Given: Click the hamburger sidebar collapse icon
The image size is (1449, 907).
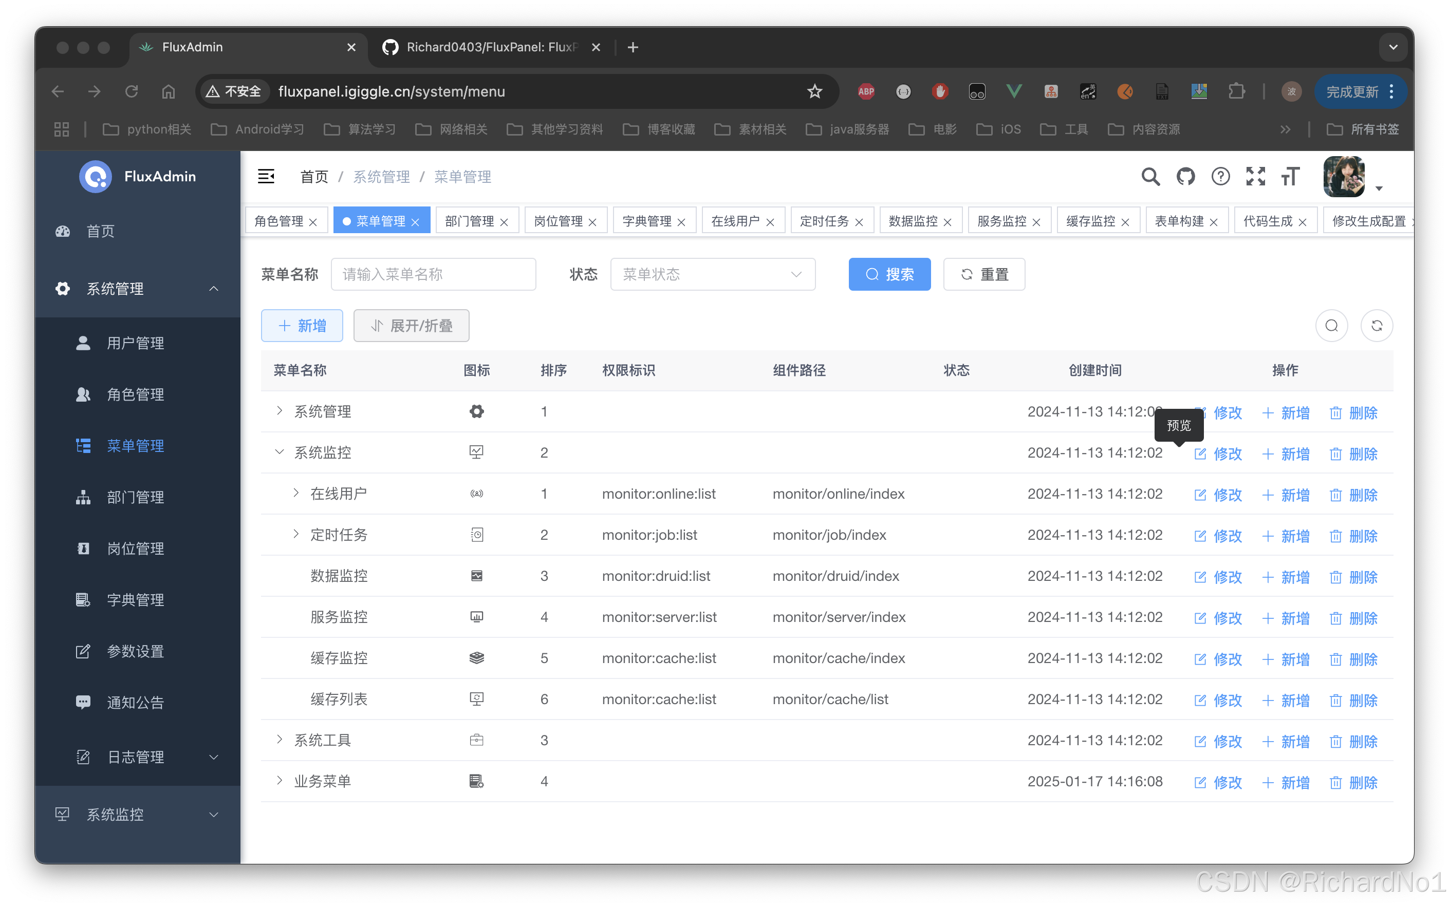Looking at the screenshot, I should click(266, 176).
